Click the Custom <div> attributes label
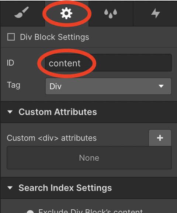 pos(52,138)
